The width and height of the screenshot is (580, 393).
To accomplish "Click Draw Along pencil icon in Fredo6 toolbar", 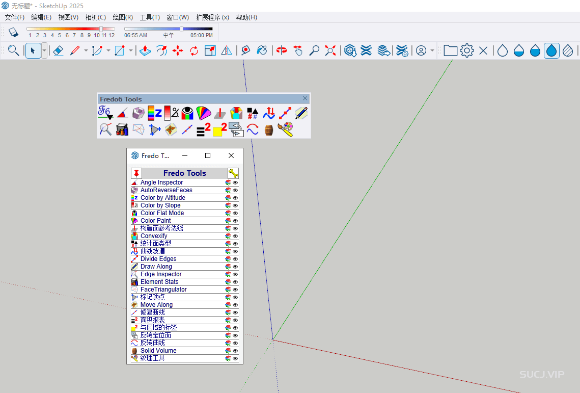I will [x=301, y=113].
